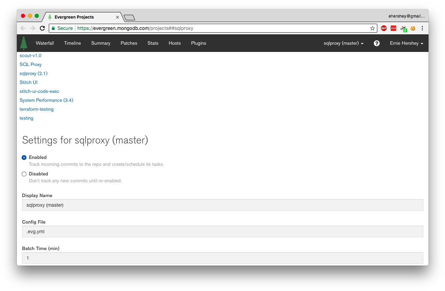
Task: Go to the Patches page
Action: (x=129, y=43)
